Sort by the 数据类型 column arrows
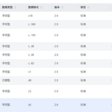This screenshot has height=112, width=112. coord(15,7)
